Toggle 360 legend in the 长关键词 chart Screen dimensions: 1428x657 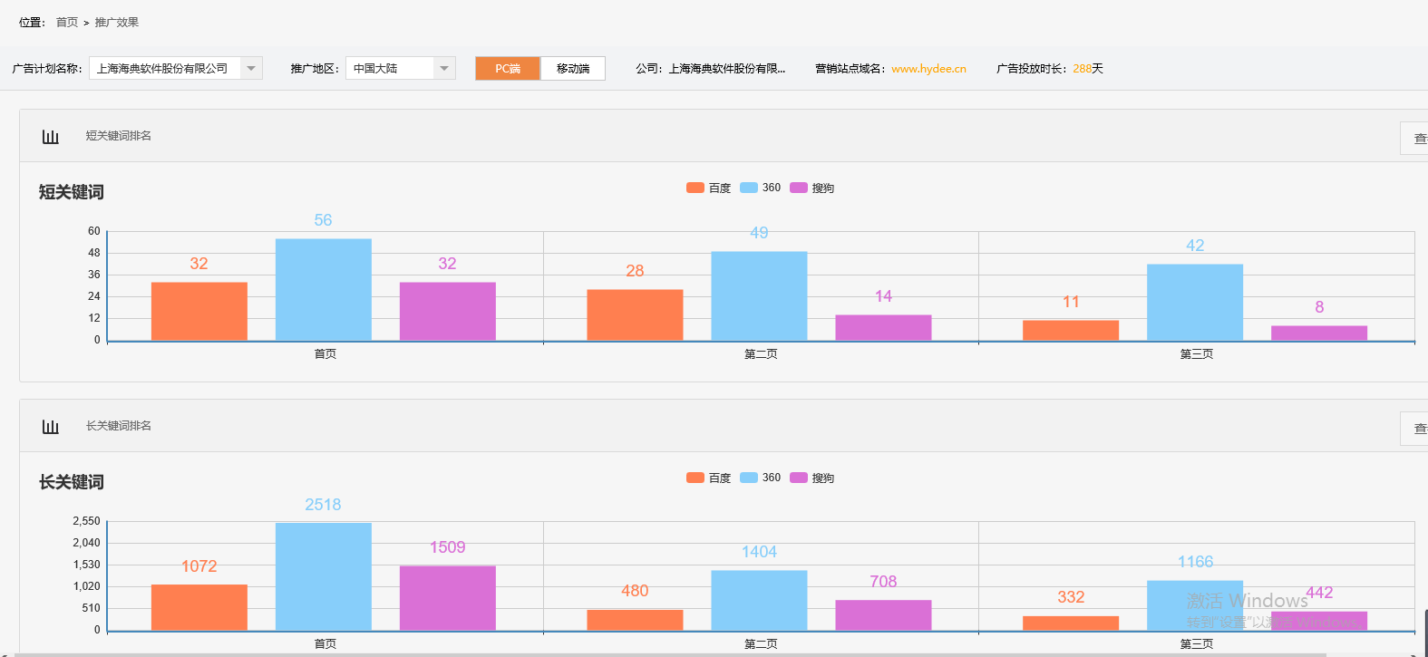tap(761, 478)
